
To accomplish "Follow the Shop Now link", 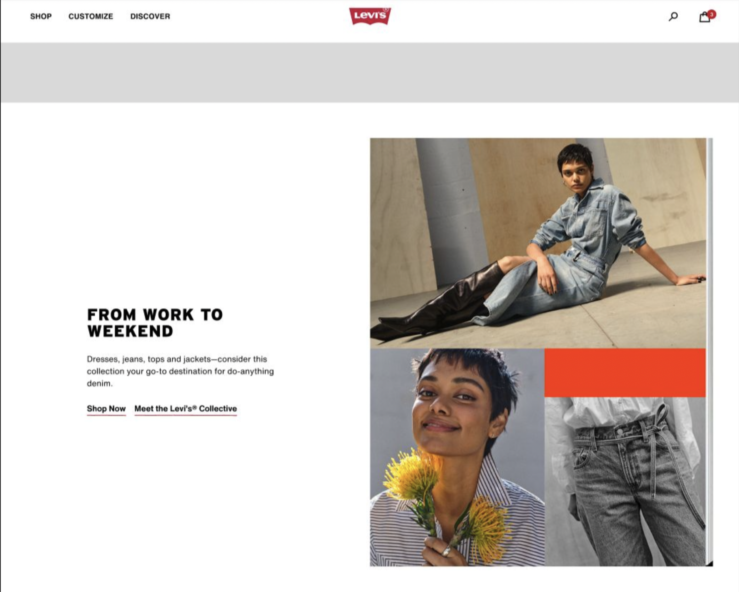I will click(x=106, y=409).
